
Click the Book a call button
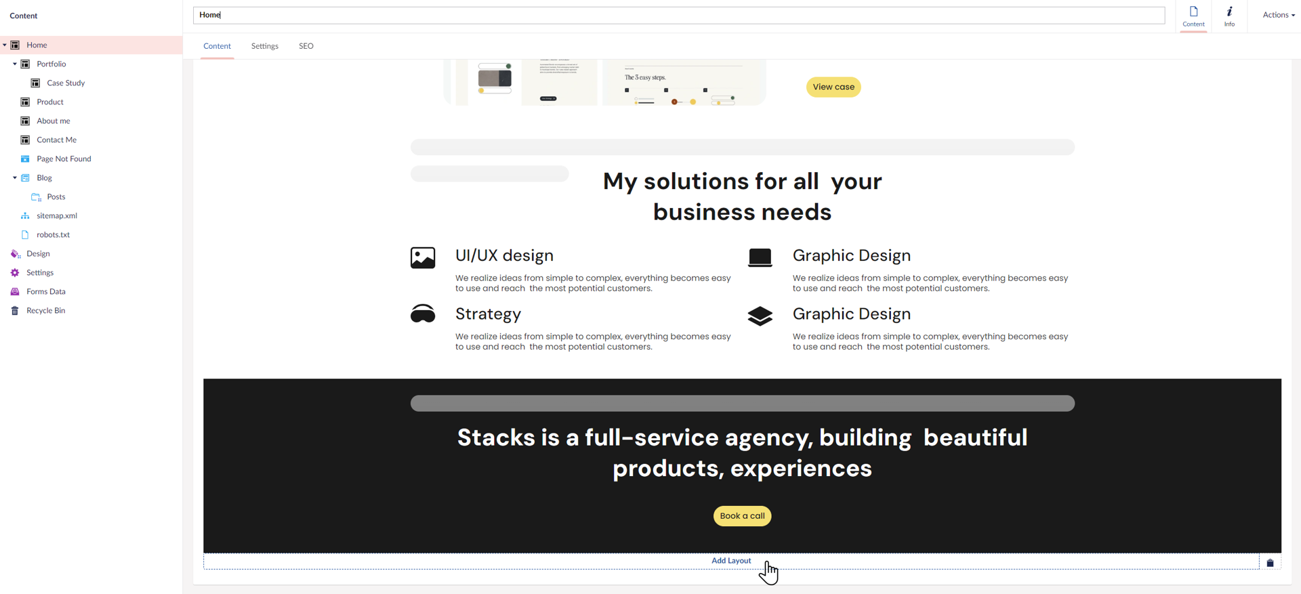[742, 516]
